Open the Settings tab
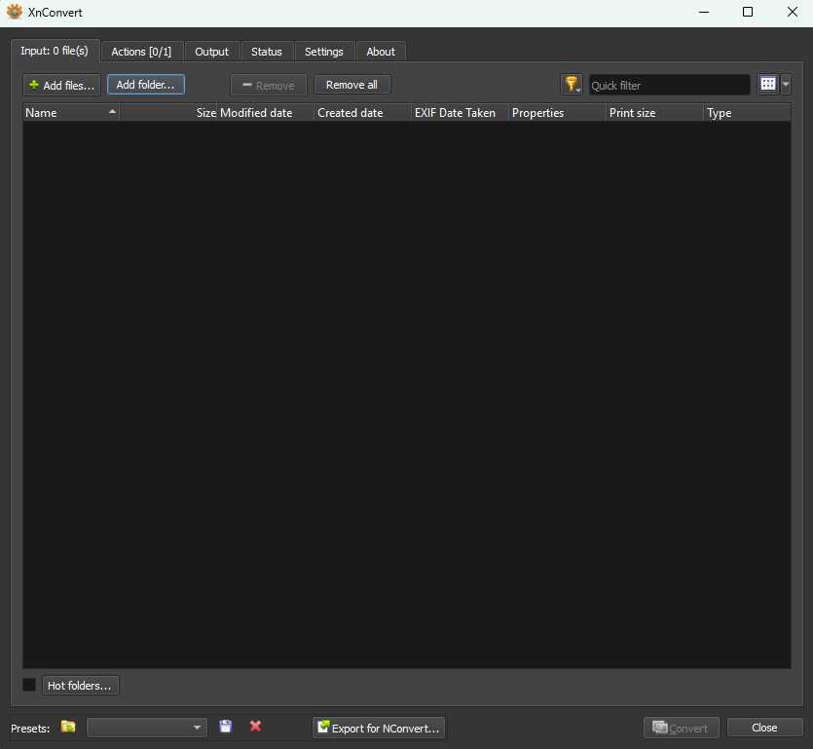 [323, 51]
